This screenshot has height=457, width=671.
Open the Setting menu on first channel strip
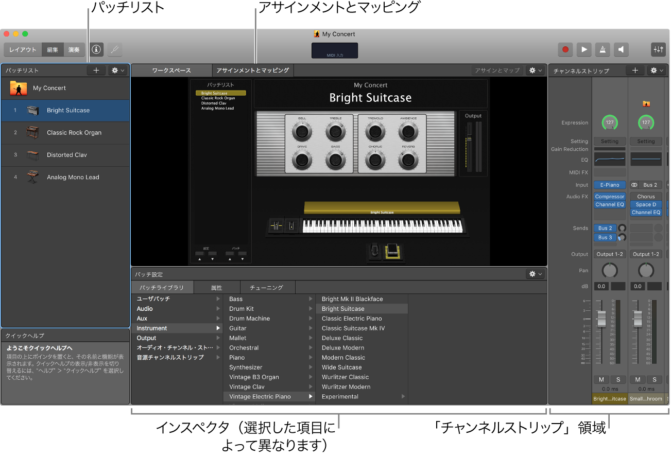610,141
